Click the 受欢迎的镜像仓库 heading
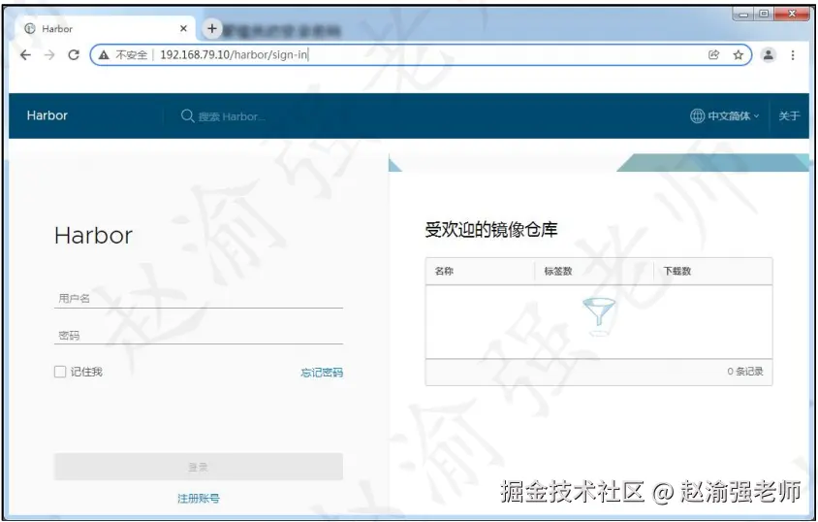Viewport: 818px width, 522px height. (x=491, y=230)
